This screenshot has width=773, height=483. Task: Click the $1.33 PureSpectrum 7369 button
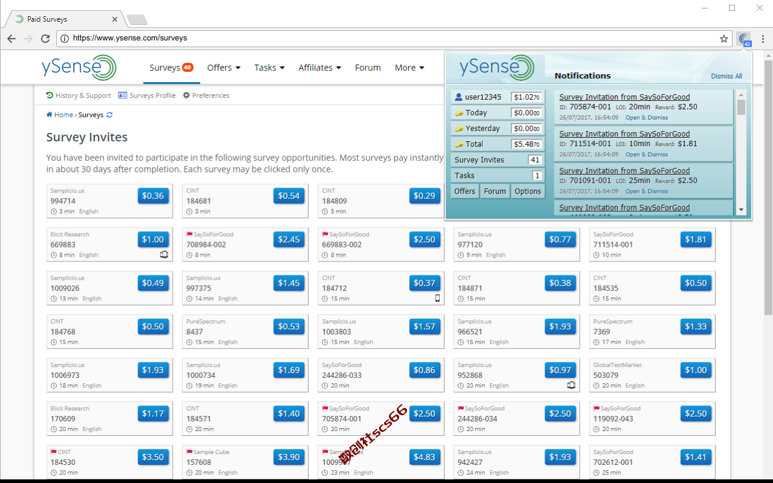click(x=696, y=326)
